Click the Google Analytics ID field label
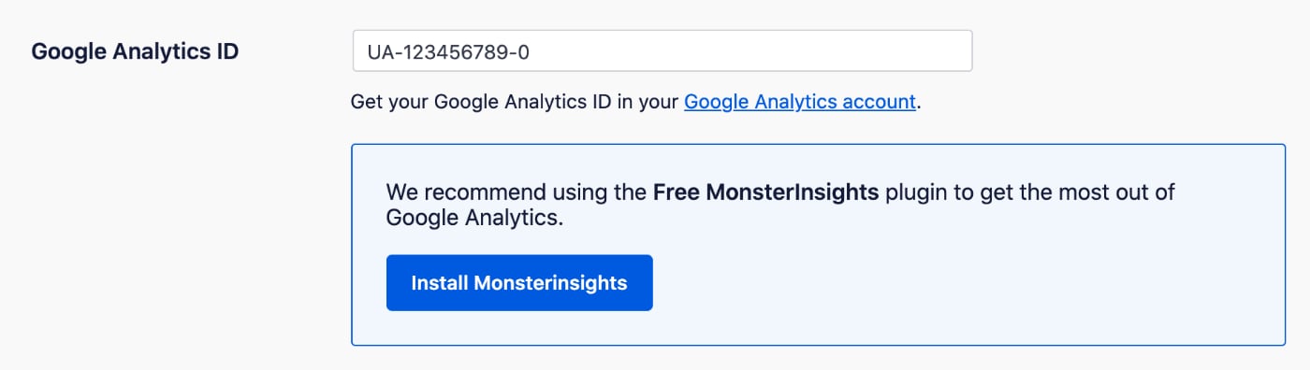Viewport: 1310px width, 370px height. pyautogui.click(x=135, y=50)
